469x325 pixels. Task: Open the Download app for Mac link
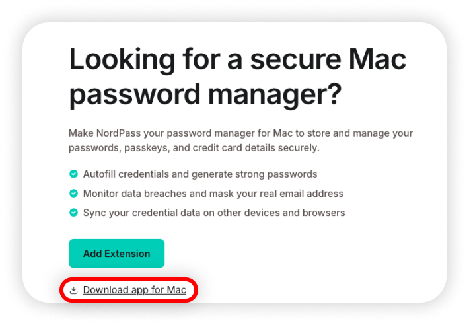point(135,290)
